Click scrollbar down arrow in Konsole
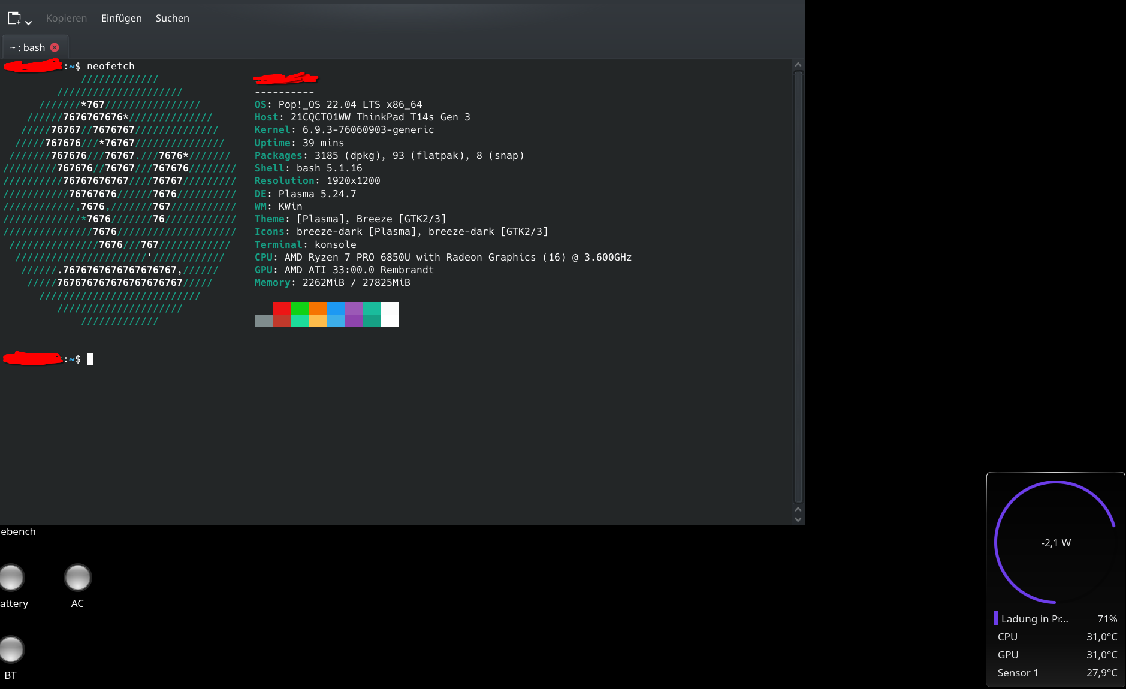The image size is (1126, 689). coord(798,519)
